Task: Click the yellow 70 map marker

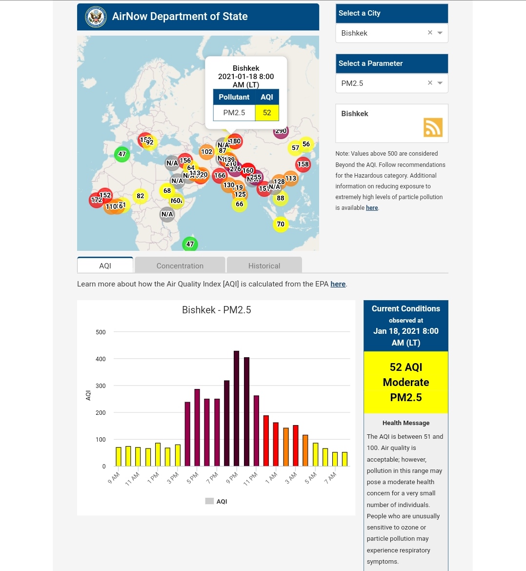Action: point(281,224)
